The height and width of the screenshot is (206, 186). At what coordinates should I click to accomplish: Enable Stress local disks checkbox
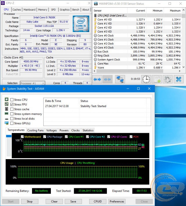[12, 118]
